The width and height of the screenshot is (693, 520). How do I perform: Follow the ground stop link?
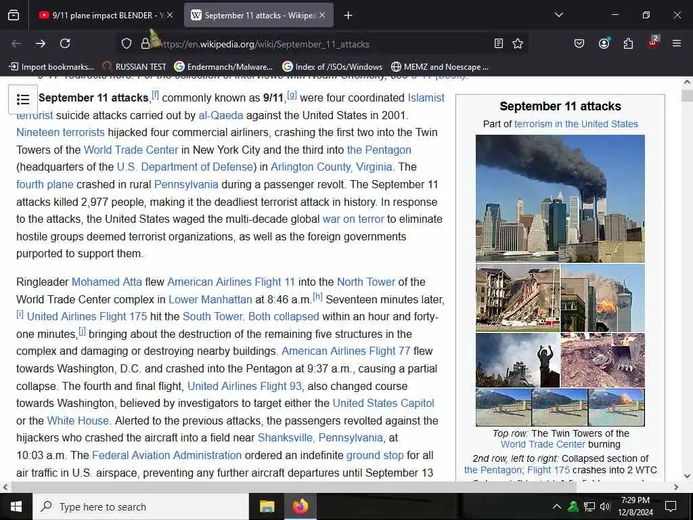tap(375, 456)
